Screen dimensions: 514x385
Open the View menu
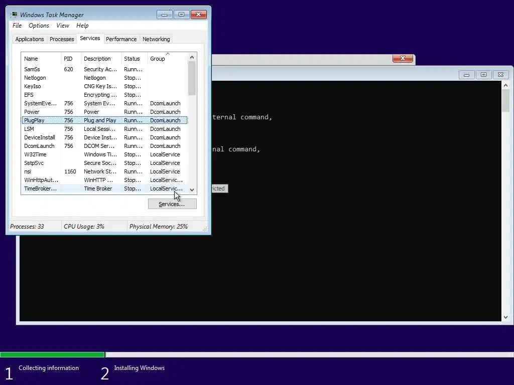coord(63,26)
